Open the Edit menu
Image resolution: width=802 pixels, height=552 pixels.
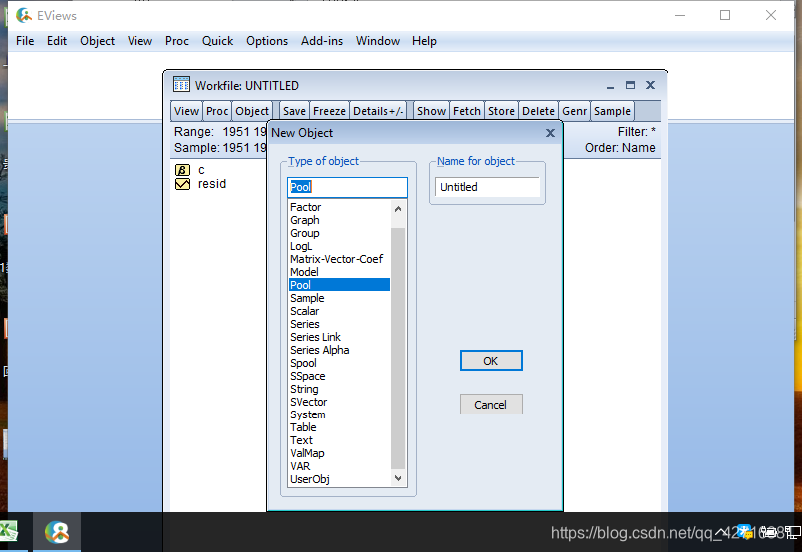[57, 41]
